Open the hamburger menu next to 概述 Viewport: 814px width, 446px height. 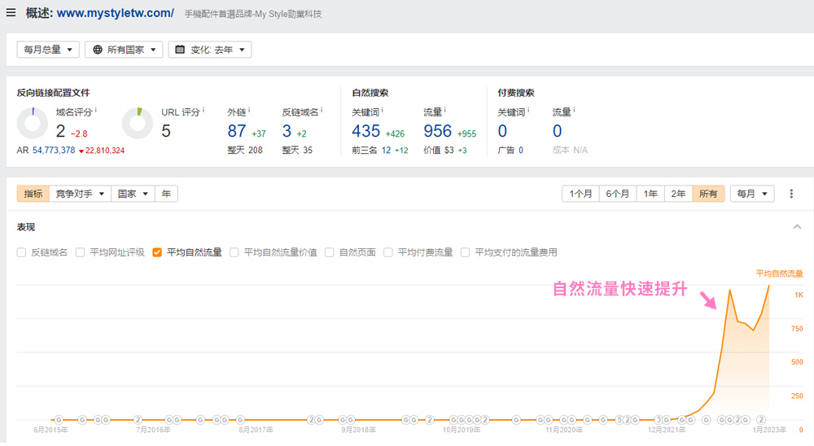[11, 12]
